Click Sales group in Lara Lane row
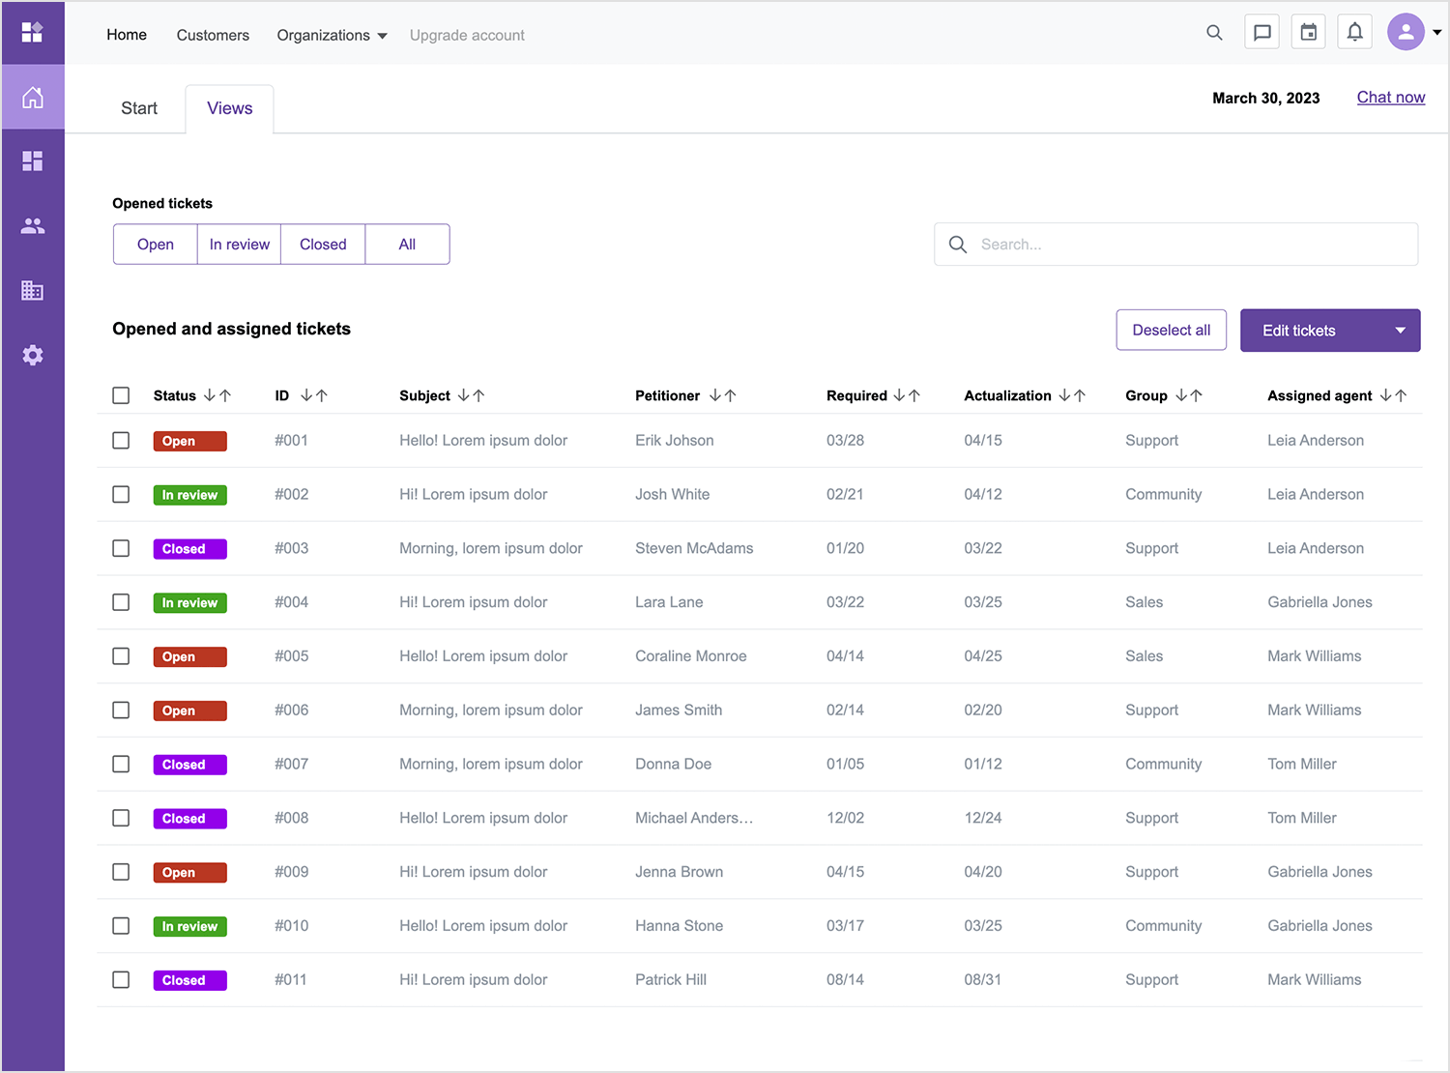Image resolution: width=1450 pixels, height=1073 pixels. point(1145,602)
